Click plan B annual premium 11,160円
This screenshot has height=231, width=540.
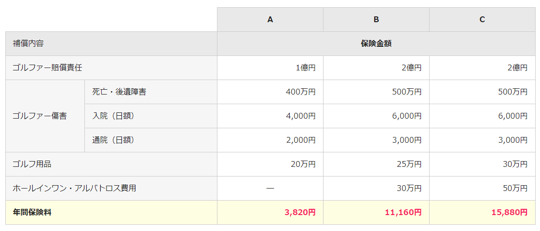coord(403,212)
